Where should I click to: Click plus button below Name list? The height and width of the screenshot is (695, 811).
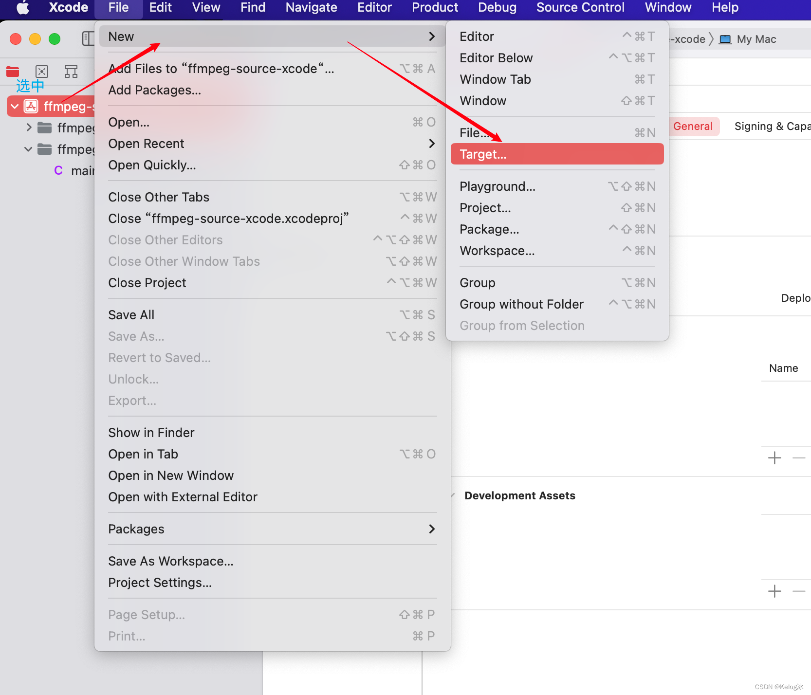coord(774,458)
